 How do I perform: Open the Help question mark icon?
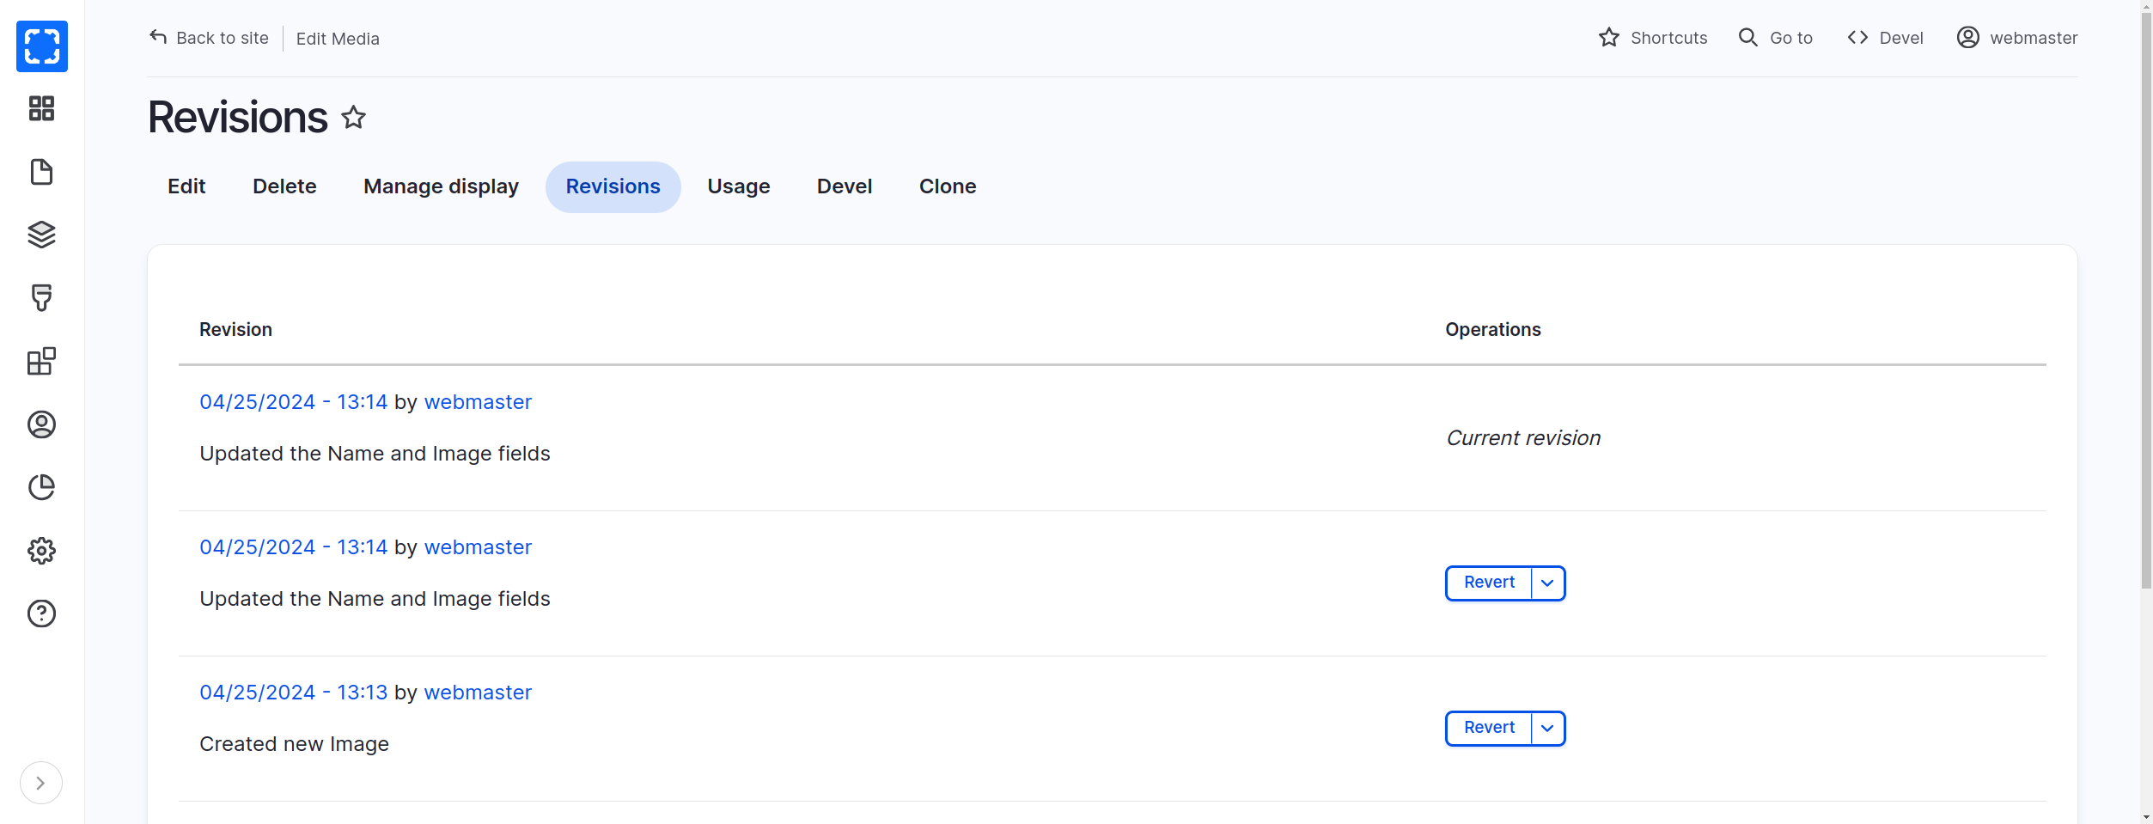click(41, 613)
